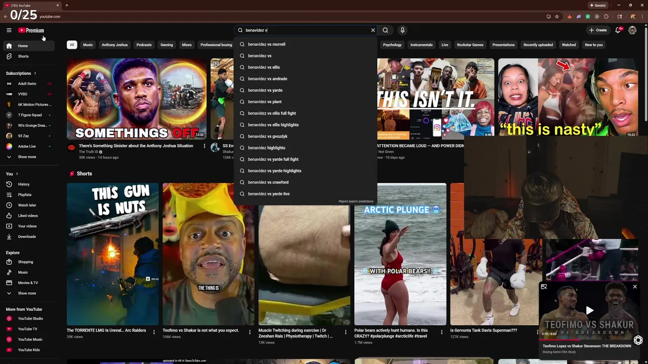Open Playlists page
The height and width of the screenshot is (364, 648).
[x=30, y=195]
